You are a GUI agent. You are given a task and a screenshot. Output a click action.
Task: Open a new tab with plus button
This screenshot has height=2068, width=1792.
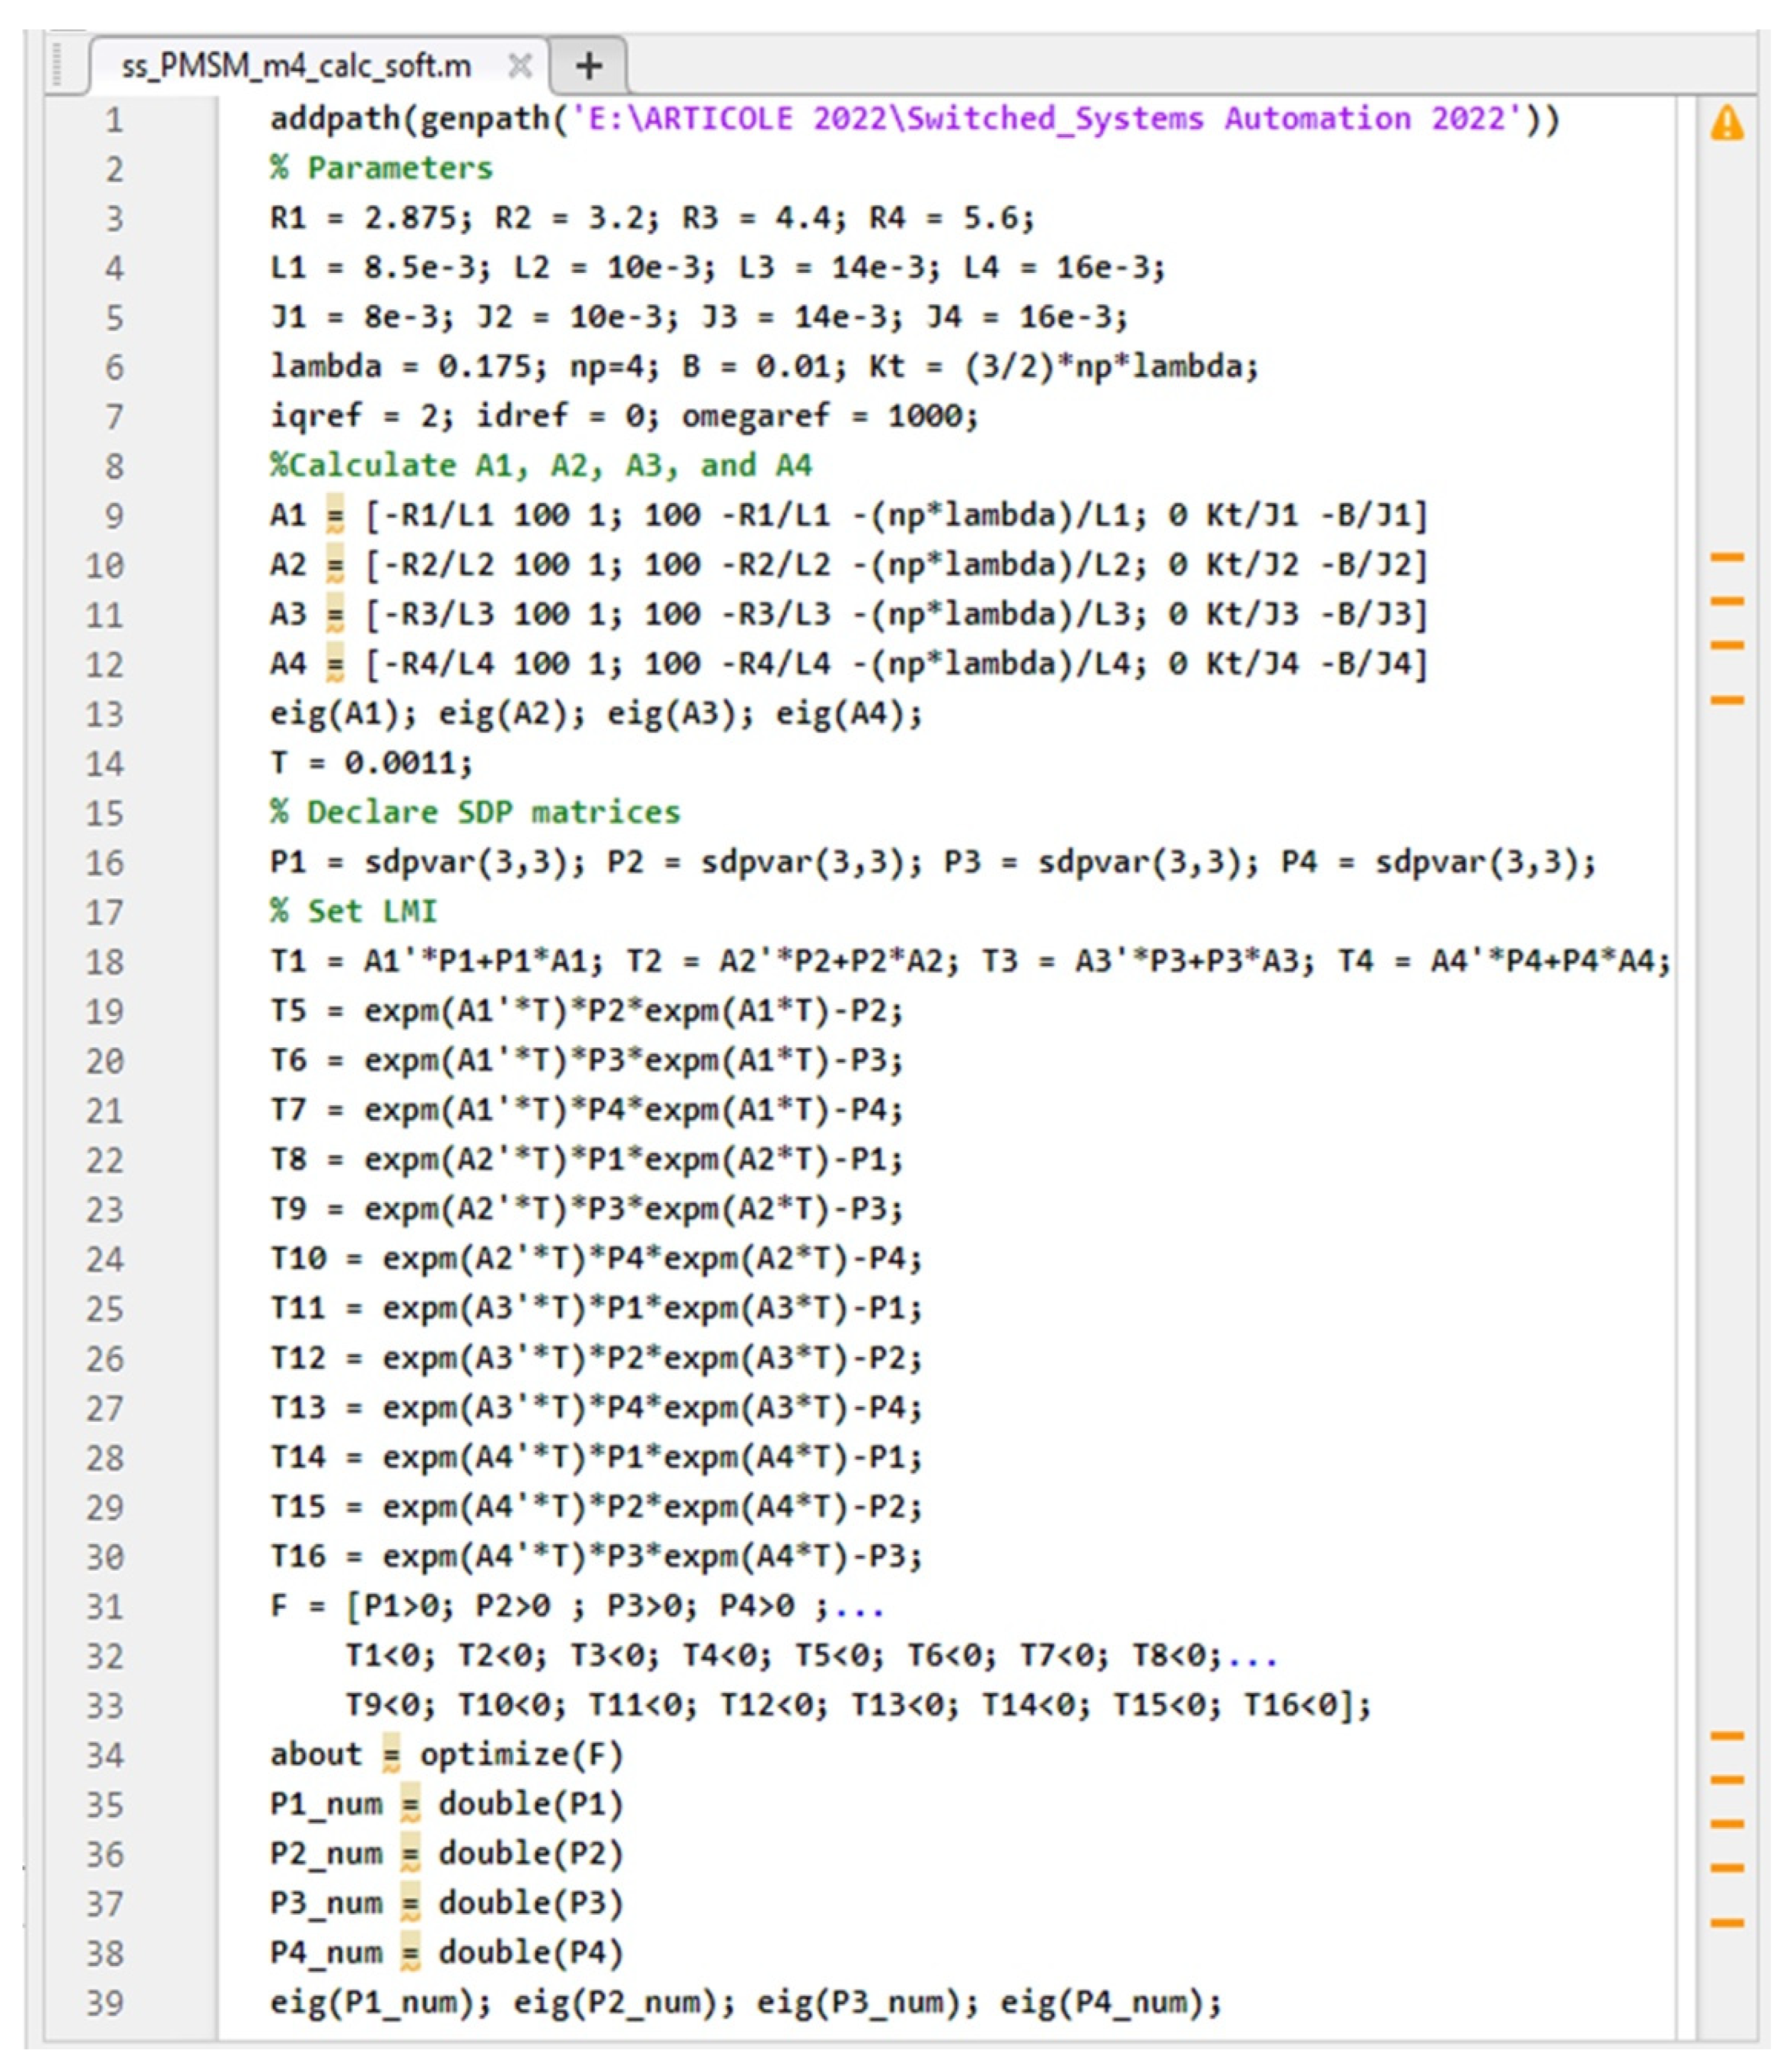[x=589, y=66]
